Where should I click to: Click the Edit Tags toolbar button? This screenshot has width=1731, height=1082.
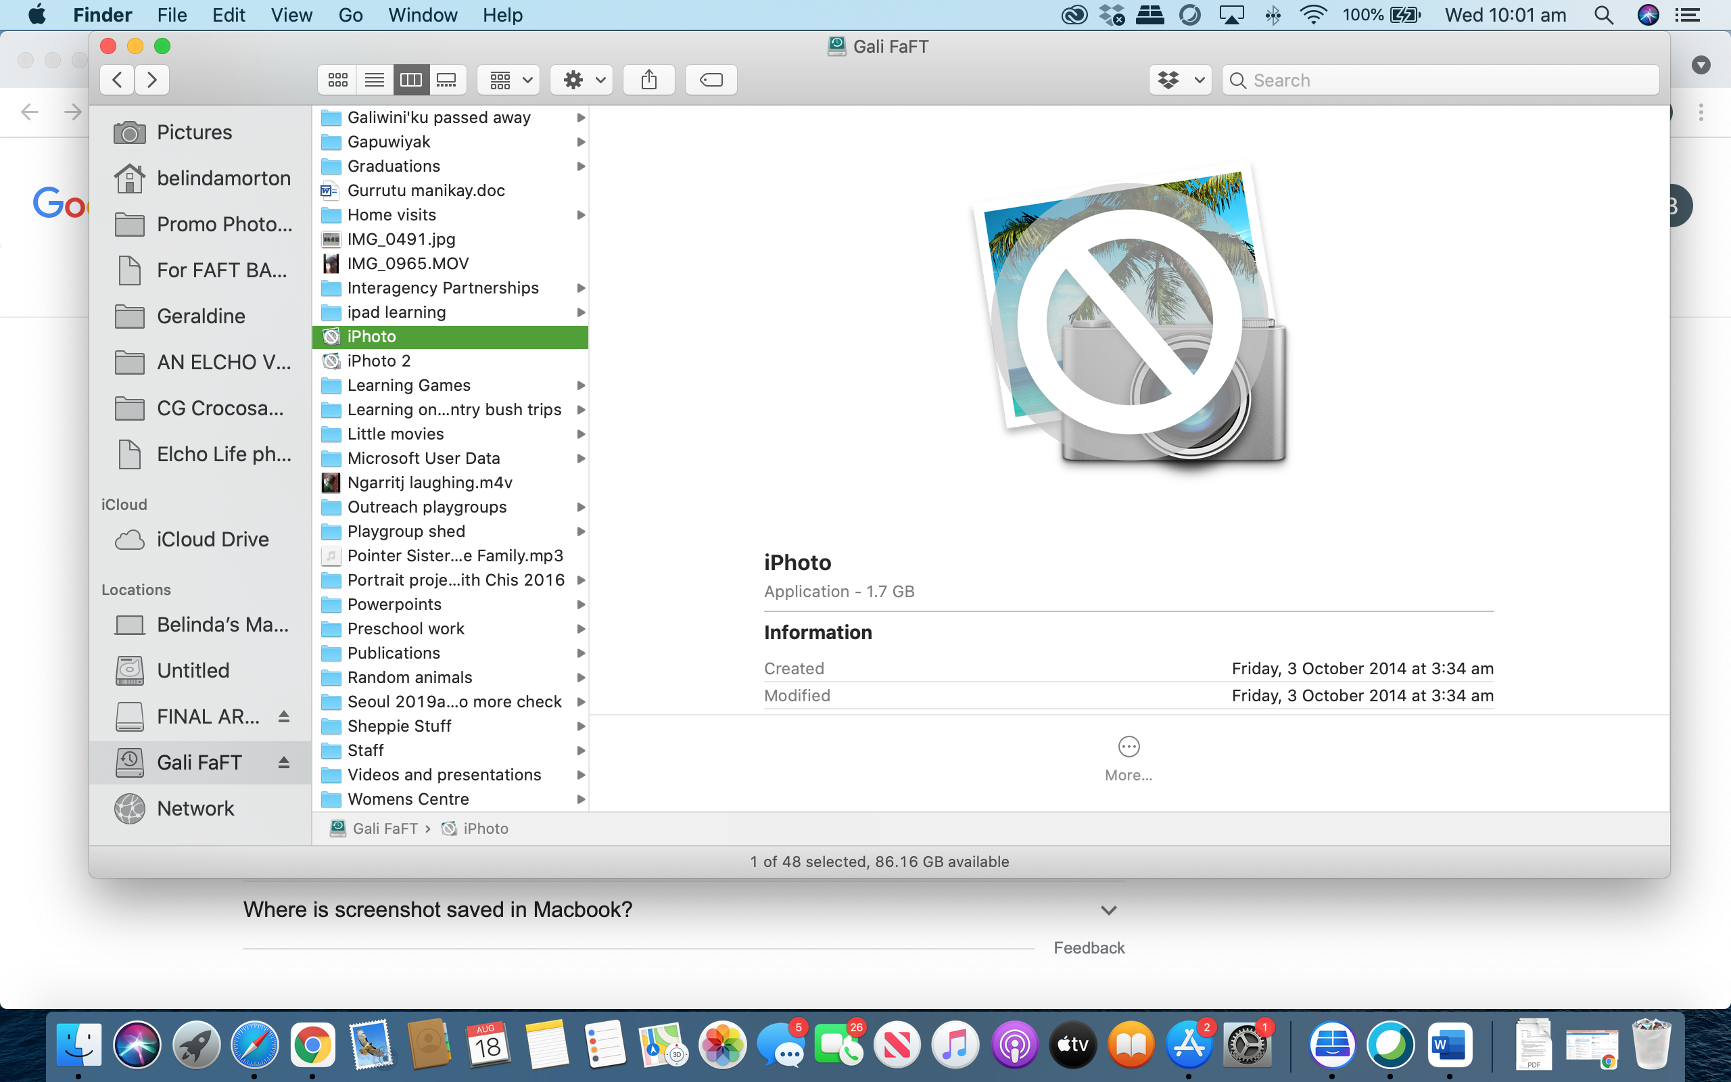tap(710, 79)
